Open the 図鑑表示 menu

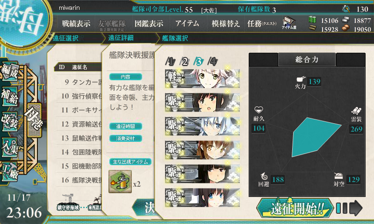point(149,23)
